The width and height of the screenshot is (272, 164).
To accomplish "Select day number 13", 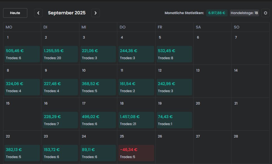I will [x=198, y=70].
